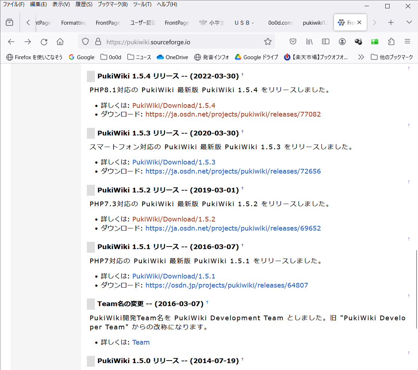Toggle the sidebar view icon
The image size is (418, 370).
[x=326, y=42]
